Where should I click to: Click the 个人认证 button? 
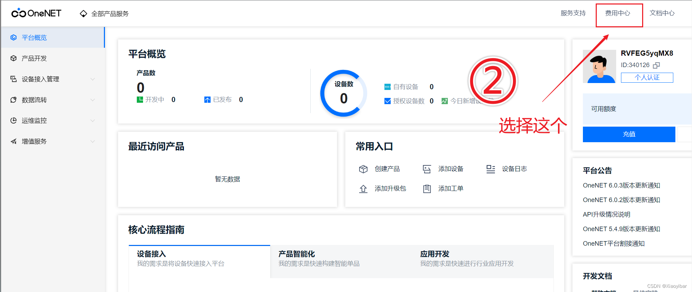647,77
